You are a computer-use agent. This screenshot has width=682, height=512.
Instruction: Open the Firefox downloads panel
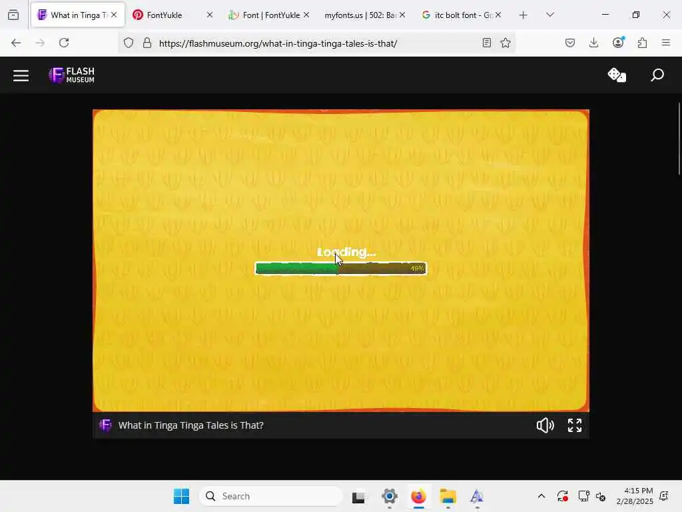pos(593,43)
